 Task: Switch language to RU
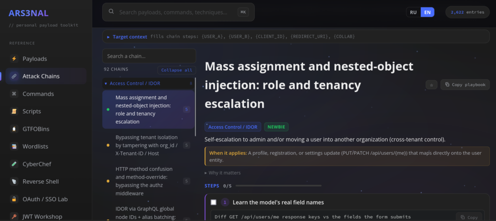click(413, 12)
